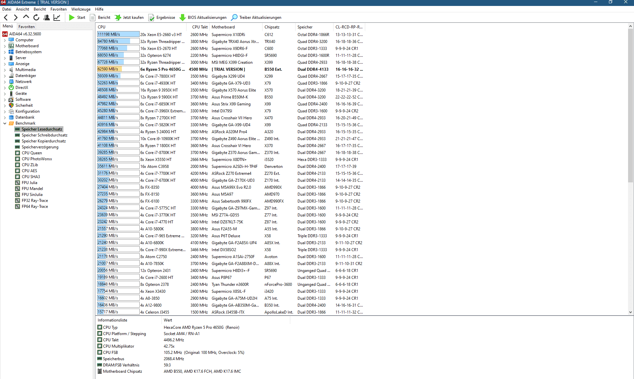Select CPU PhotoWorxx benchmark item

point(37,159)
